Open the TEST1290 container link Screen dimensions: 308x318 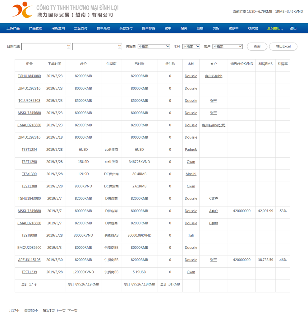(30, 162)
